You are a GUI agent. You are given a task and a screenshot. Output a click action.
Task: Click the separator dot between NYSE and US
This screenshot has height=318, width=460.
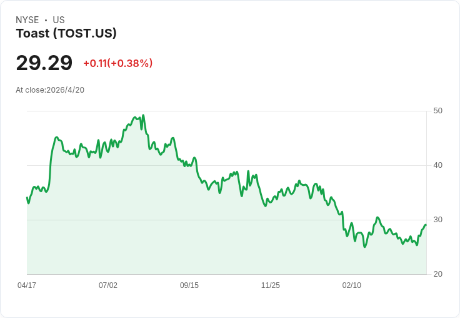tap(46, 20)
